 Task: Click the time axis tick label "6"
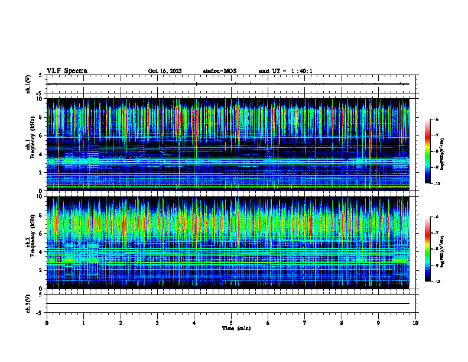point(268,323)
